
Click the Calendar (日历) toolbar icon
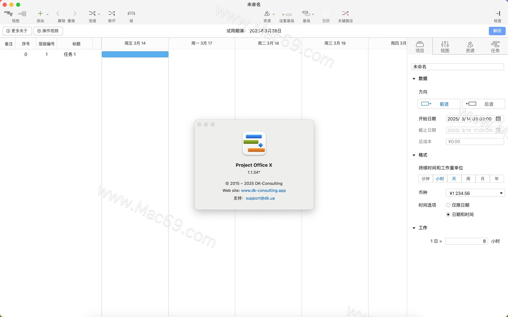click(326, 13)
